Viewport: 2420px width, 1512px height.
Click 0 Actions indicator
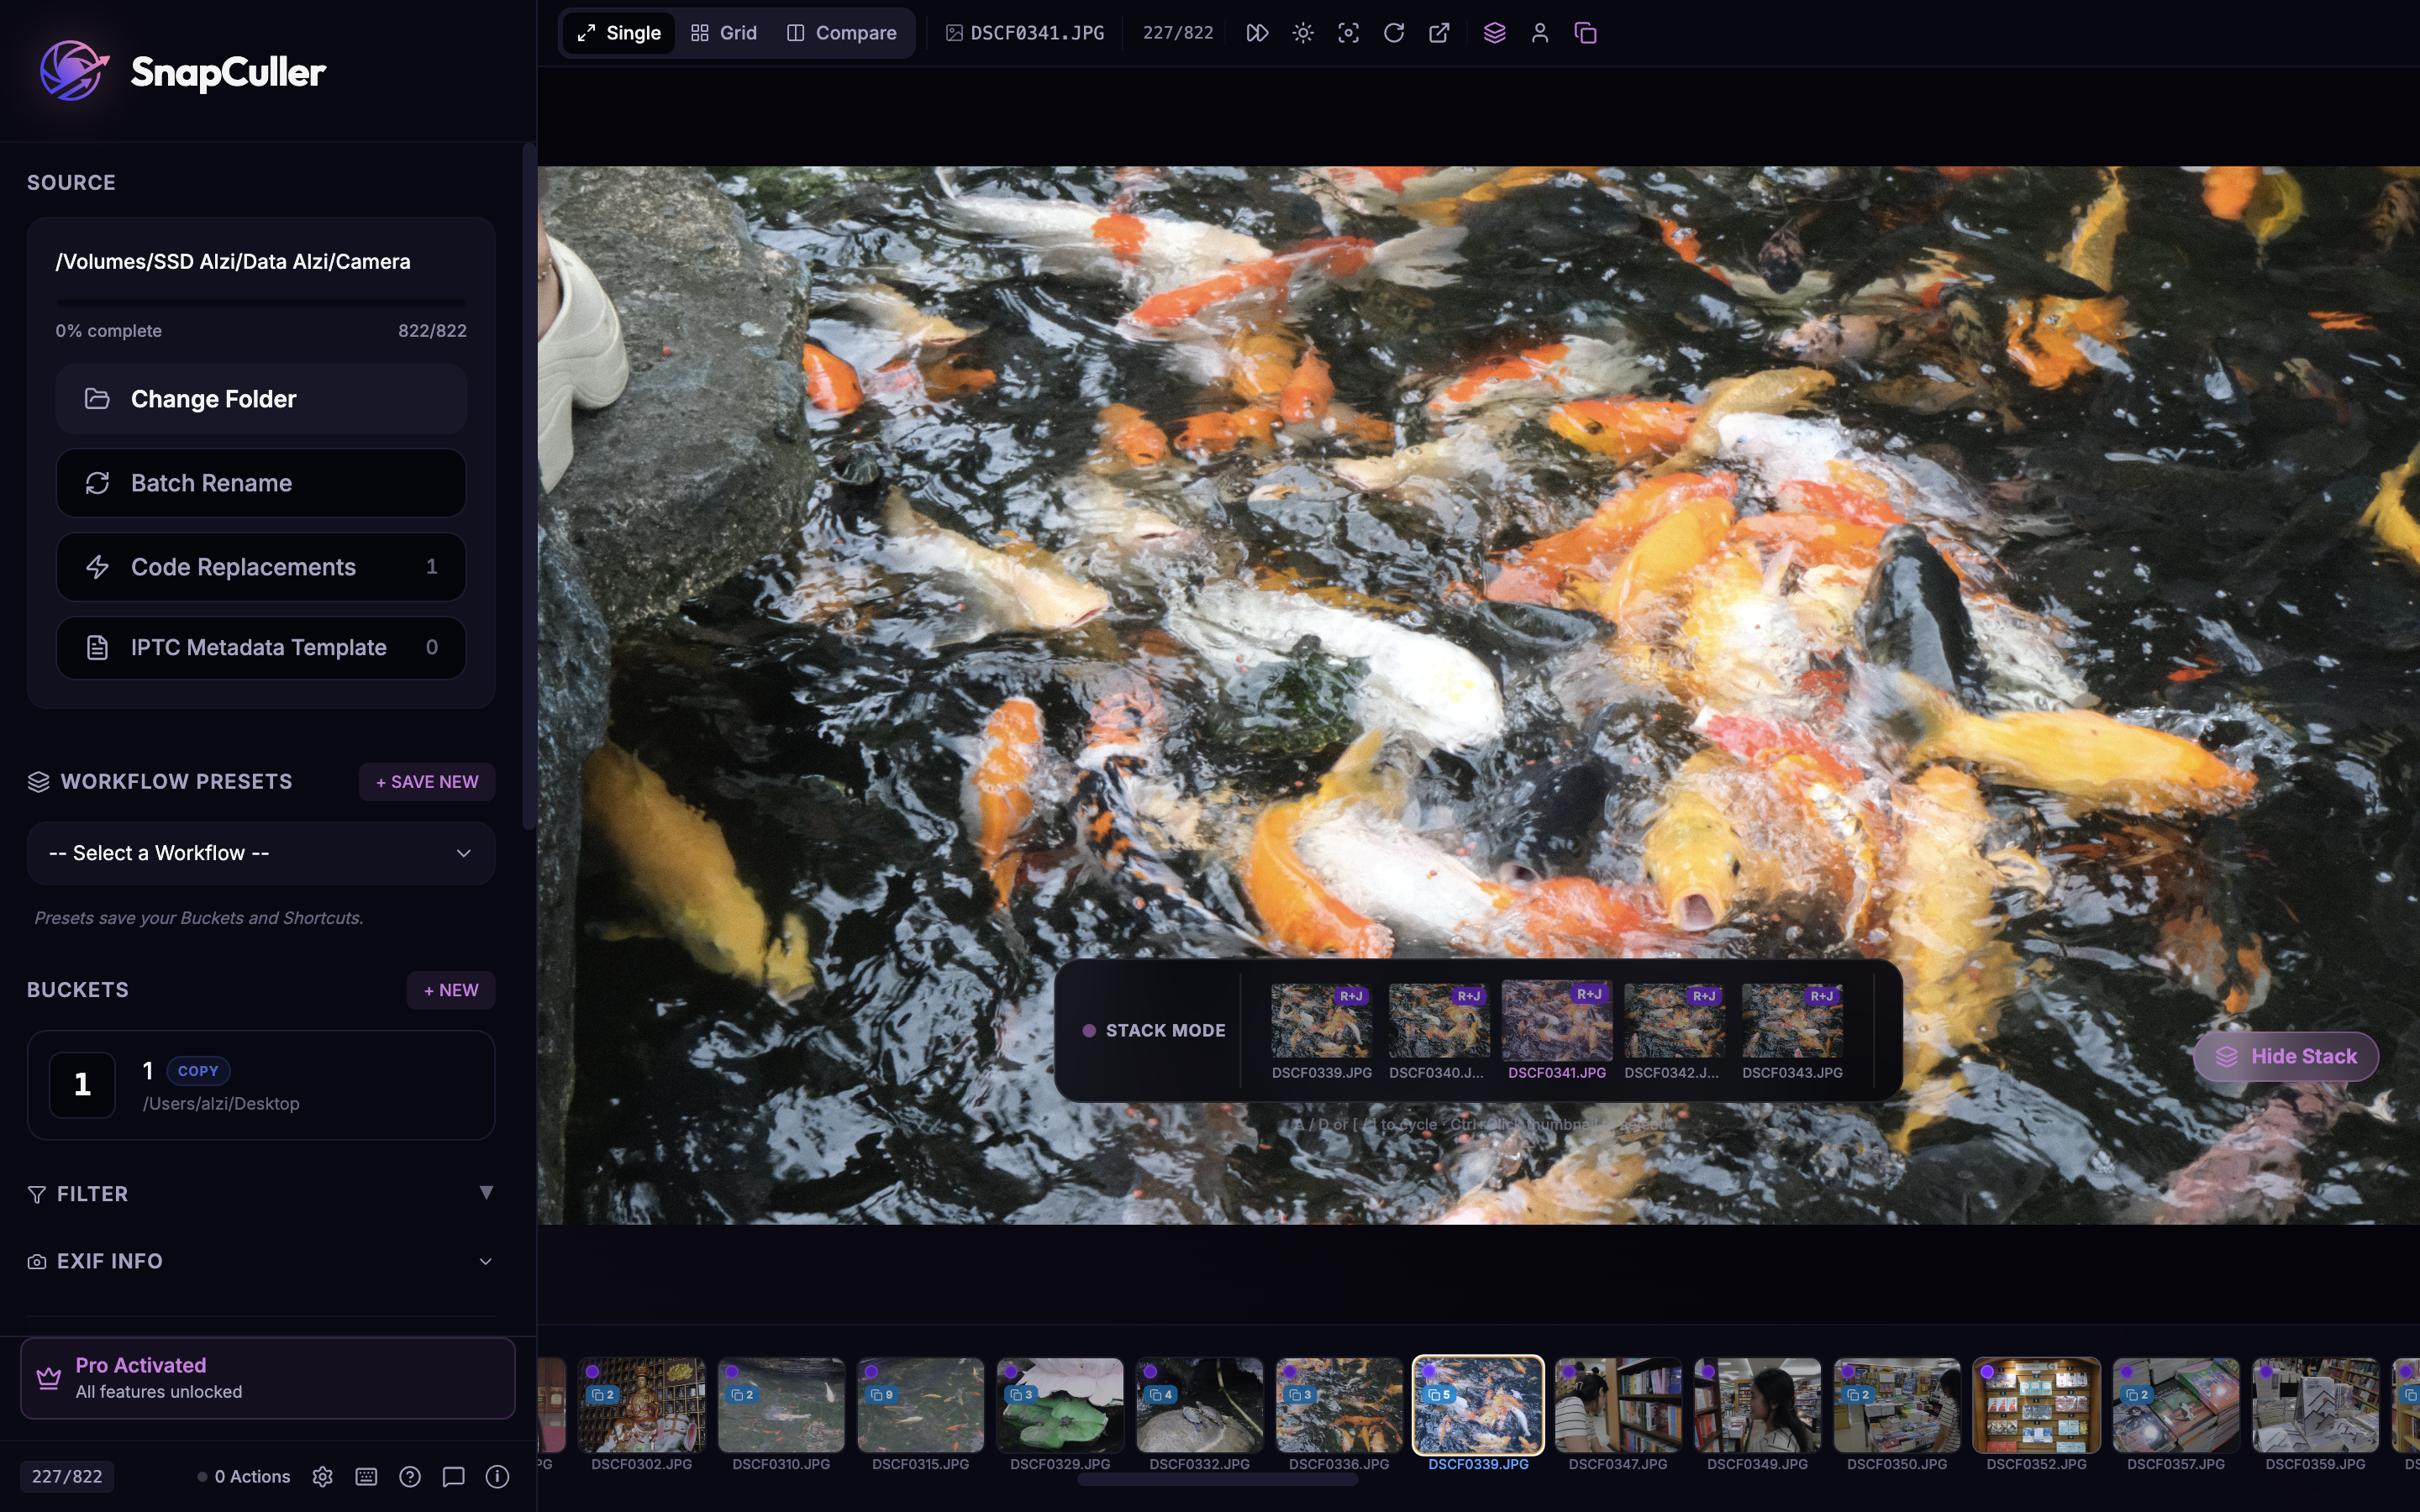[x=243, y=1477]
